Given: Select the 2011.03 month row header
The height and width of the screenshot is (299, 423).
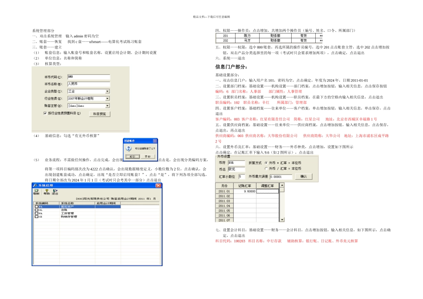Looking at the screenshot, I should pos(224,201).
